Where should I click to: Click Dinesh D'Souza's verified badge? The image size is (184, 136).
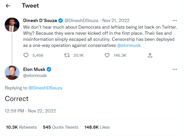(x=61, y=21)
